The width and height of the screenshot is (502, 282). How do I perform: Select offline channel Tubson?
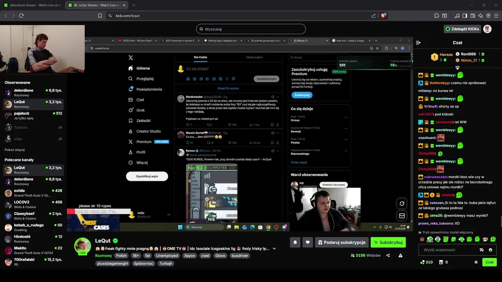(x=33, y=127)
